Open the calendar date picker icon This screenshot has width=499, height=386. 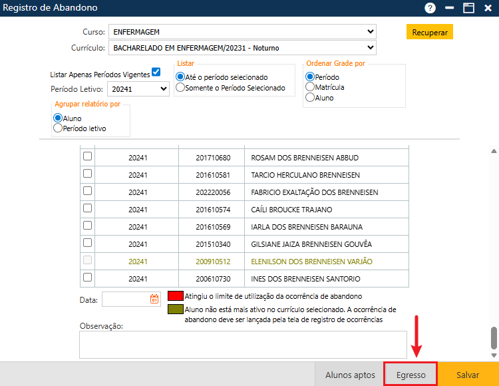click(x=154, y=299)
